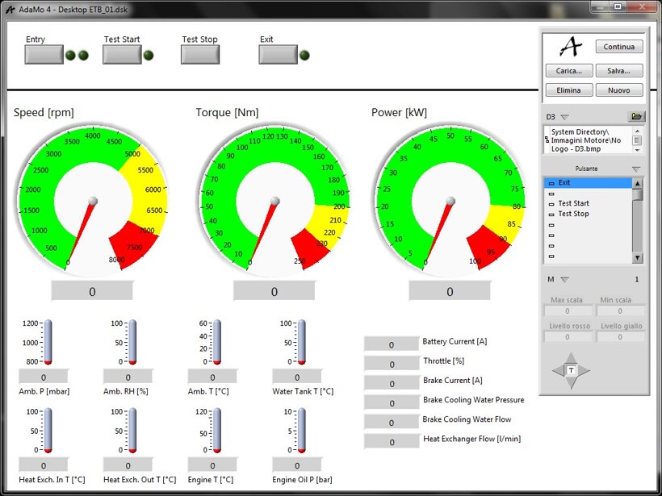Expand the M dropdown triangle

(564, 280)
